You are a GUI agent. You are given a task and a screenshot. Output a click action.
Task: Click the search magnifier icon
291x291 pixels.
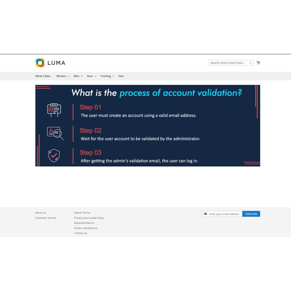(x=250, y=63)
